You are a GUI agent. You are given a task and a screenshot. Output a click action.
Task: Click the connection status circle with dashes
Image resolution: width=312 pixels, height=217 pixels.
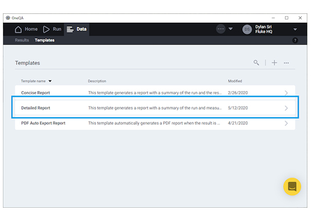221,29
